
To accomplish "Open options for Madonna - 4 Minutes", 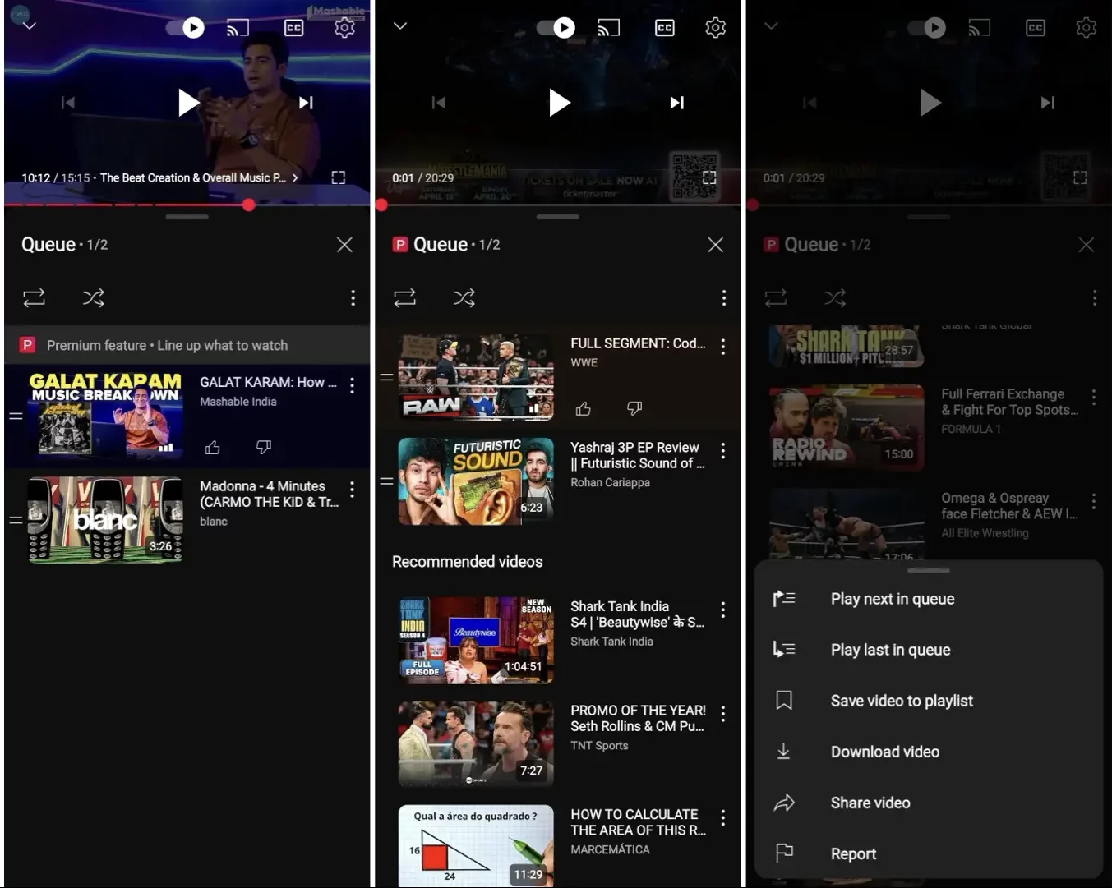I will 352,490.
